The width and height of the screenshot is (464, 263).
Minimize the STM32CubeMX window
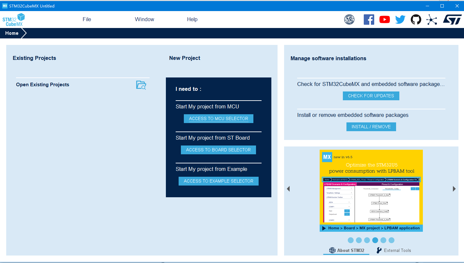(427, 6)
